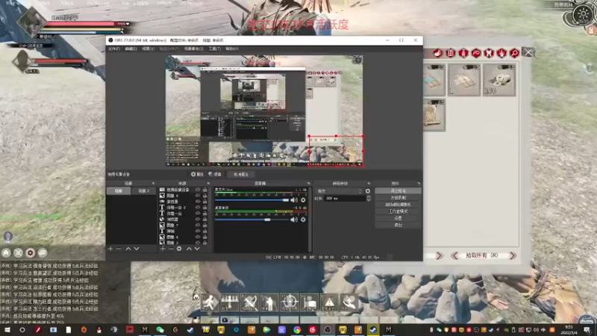Mute the desktop audio speaker icon
The height and width of the screenshot is (336, 597).
pos(294,220)
